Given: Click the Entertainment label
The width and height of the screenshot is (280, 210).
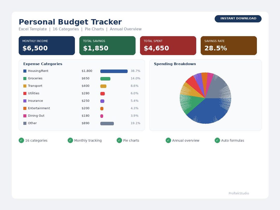Looking at the screenshot, I should coord(39,108).
